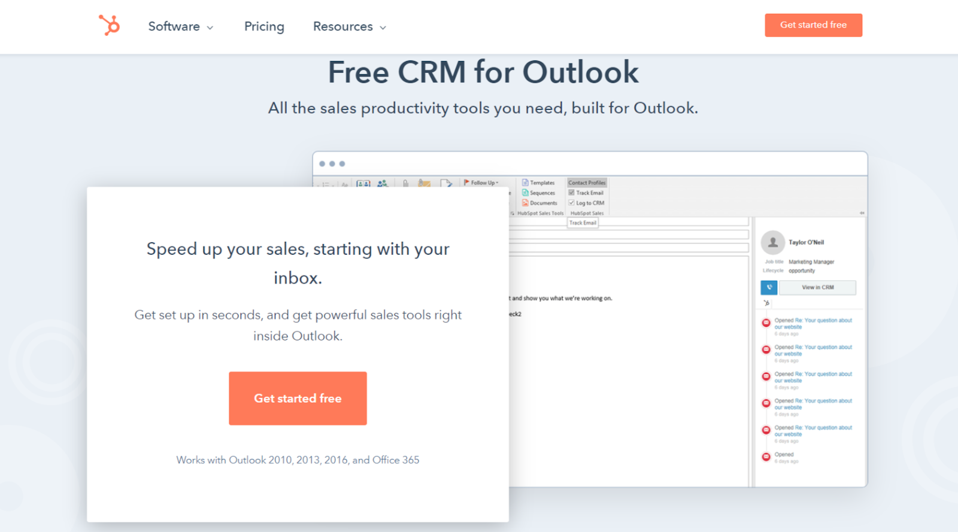Open the Software dropdown menu
The height and width of the screenshot is (532, 958).
click(x=180, y=26)
